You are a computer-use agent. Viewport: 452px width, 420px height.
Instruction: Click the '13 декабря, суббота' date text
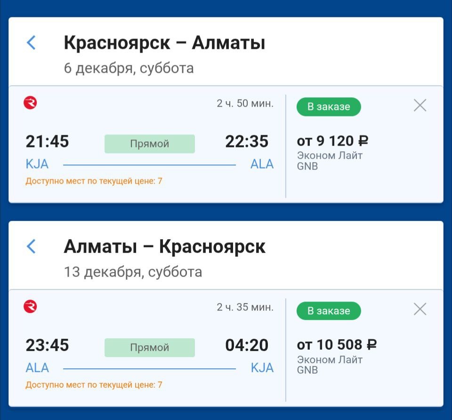[133, 272]
